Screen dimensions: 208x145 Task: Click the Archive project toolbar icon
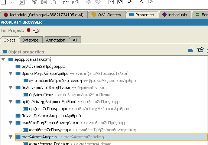[66, 2]
